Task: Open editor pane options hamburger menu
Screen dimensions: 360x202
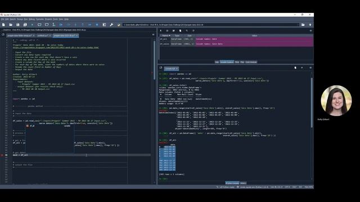Action: pyautogui.click(x=154, y=35)
